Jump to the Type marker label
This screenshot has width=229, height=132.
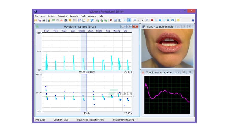tap(56, 31)
